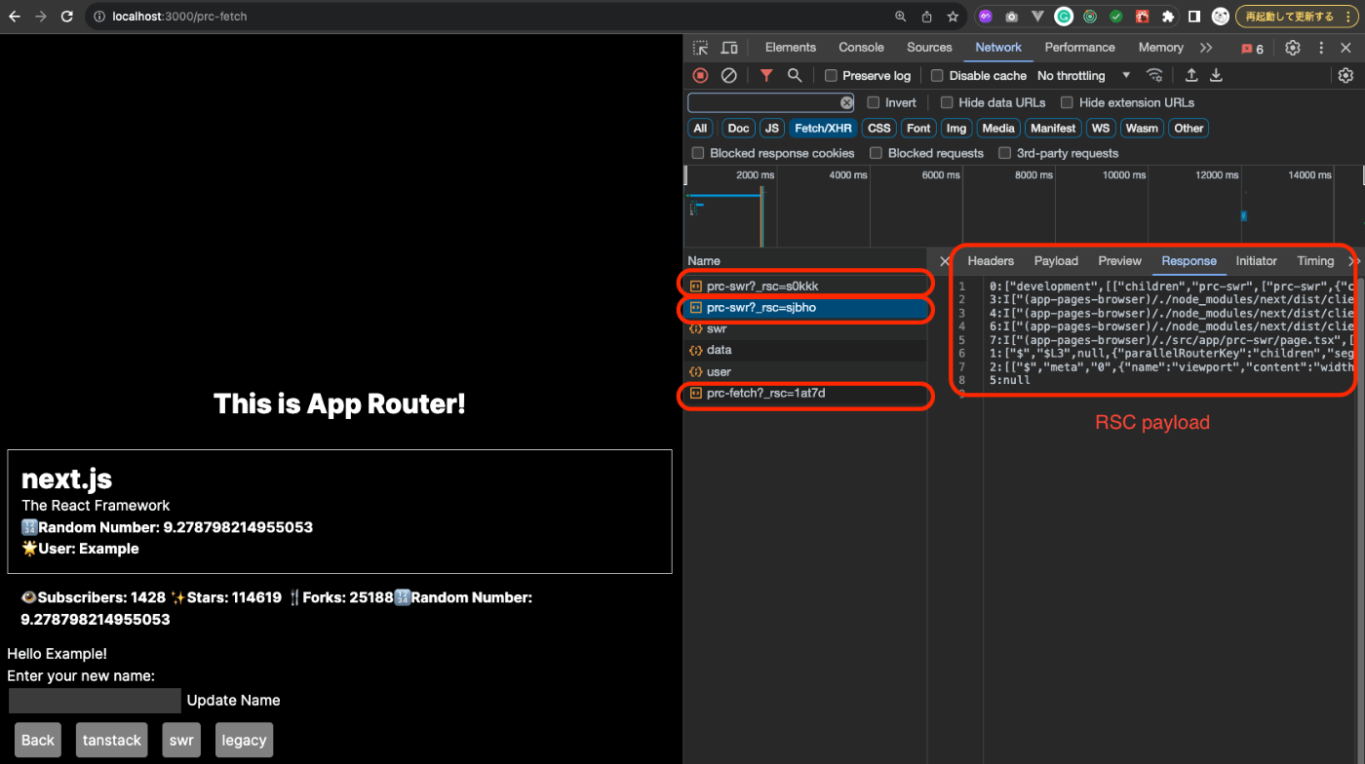The height and width of the screenshot is (764, 1365).
Task: Click the share page icon
Action: pyautogui.click(x=926, y=17)
